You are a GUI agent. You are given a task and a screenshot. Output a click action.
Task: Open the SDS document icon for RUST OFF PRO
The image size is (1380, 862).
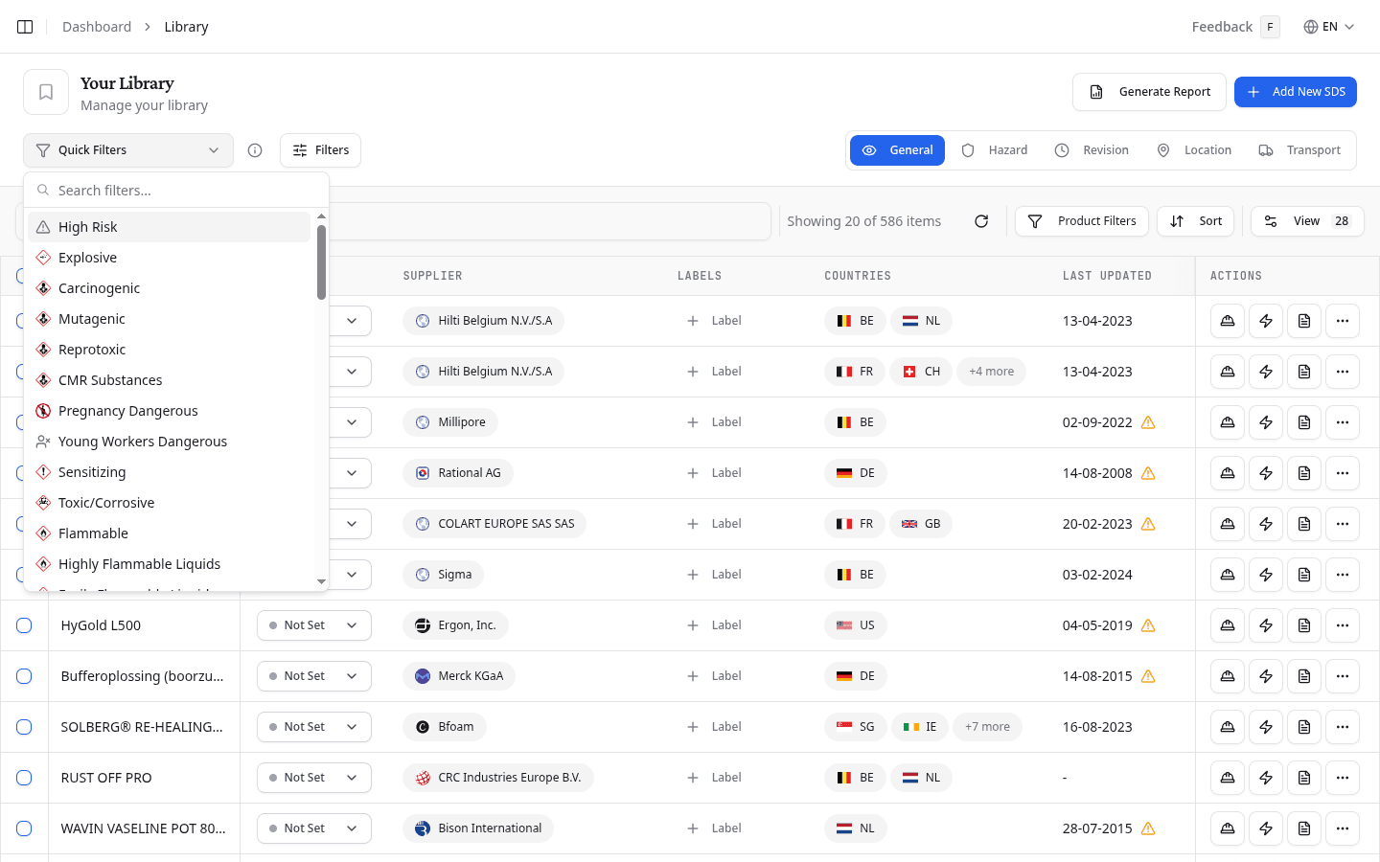[1303, 777]
